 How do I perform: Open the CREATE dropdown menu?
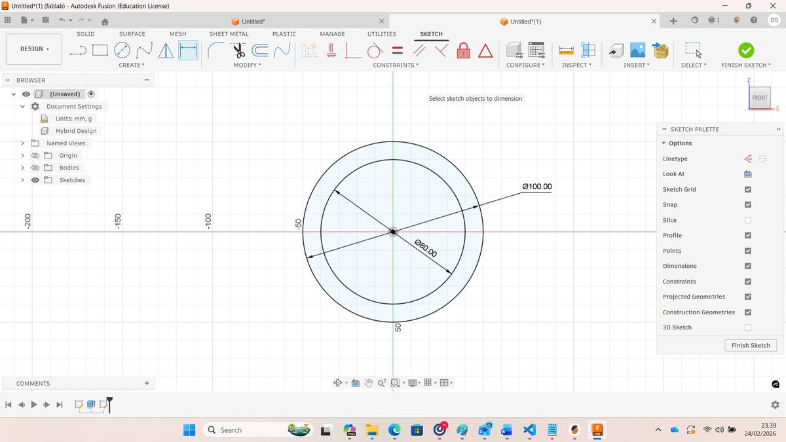click(132, 65)
